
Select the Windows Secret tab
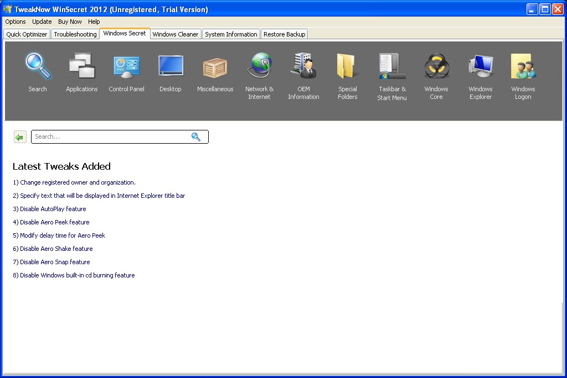click(x=125, y=33)
